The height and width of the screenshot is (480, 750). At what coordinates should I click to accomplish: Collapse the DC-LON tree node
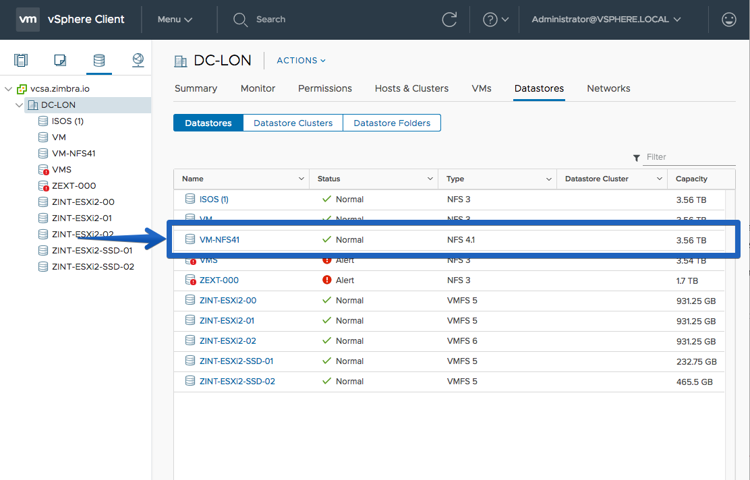[x=19, y=105]
